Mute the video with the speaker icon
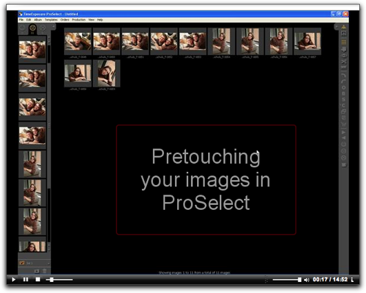 click(307, 280)
